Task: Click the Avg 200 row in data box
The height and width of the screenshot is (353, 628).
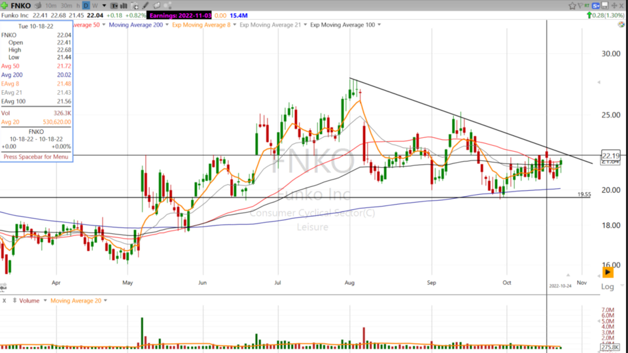Action: tap(36, 75)
